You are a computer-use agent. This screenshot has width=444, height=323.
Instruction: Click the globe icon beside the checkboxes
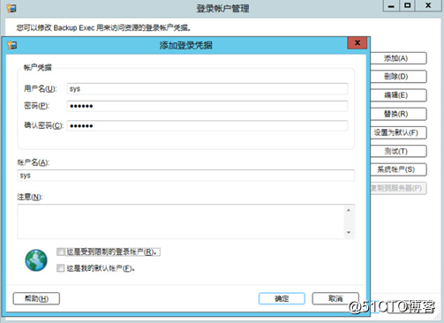tap(36, 260)
